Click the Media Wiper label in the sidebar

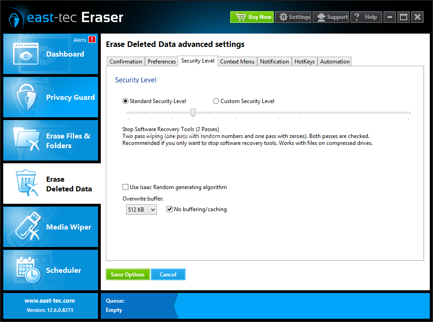[69, 227]
